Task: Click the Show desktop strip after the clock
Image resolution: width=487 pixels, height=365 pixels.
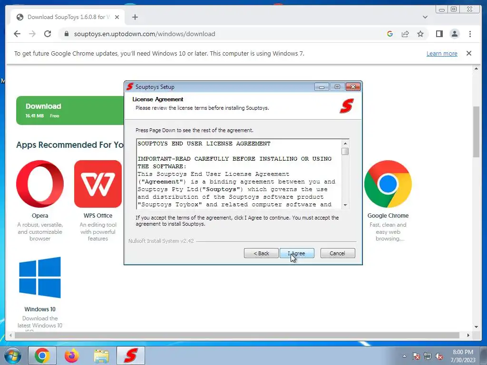Action: 483,355
